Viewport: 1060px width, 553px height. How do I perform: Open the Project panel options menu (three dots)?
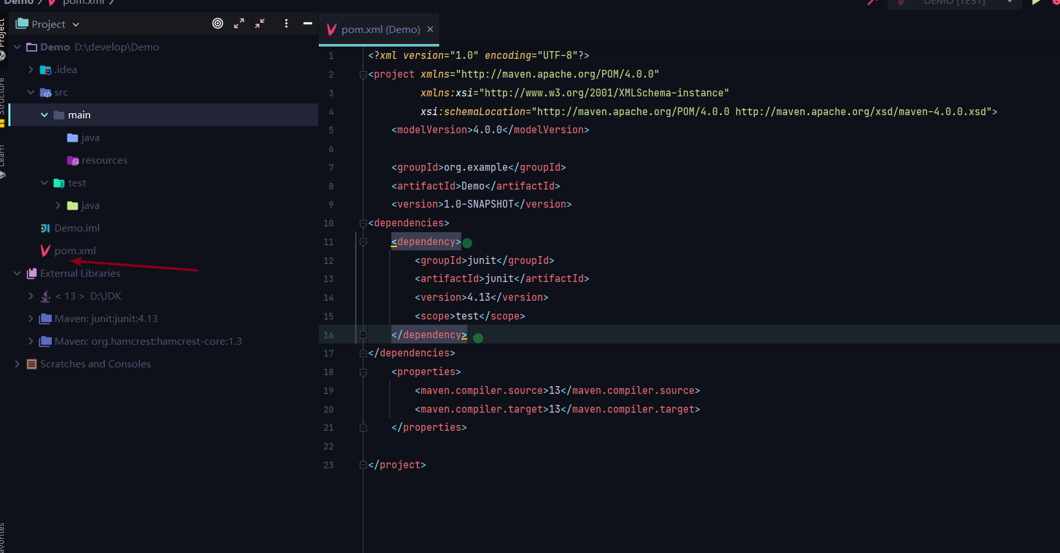point(286,23)
